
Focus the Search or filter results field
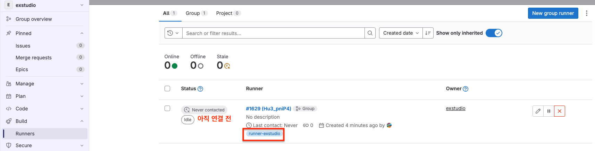(x=273, y=33)
